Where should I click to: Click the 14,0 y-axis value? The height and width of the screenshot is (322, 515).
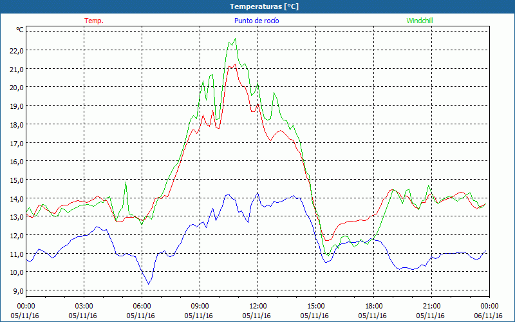(17, 198)
